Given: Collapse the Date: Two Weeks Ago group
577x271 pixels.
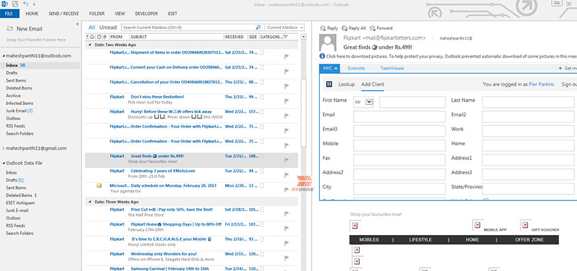Looking at the screenshot, I should click(90, 45).
